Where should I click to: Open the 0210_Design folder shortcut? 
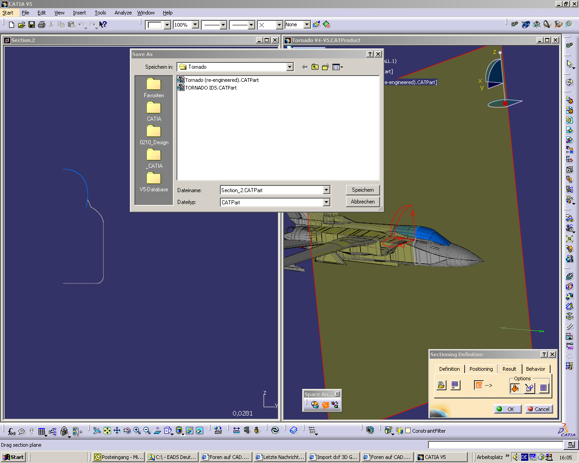coord(154,135)
